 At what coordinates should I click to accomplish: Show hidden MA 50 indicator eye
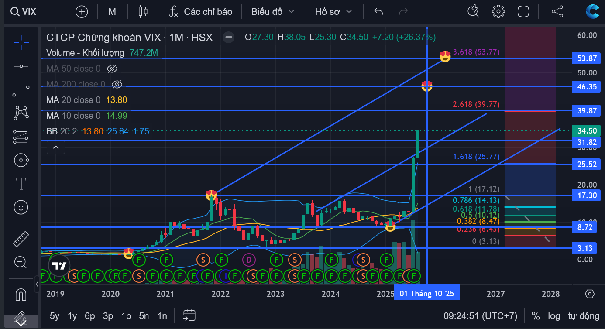coord(112,69)
